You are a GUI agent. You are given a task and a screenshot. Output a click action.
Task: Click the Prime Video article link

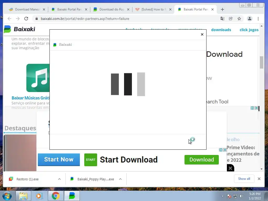[x=243, y=154]
